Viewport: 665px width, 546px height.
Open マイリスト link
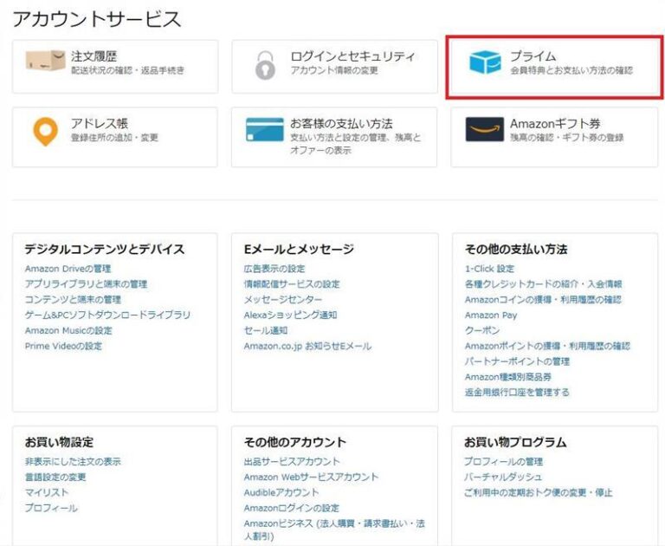[x=47, y=492]
